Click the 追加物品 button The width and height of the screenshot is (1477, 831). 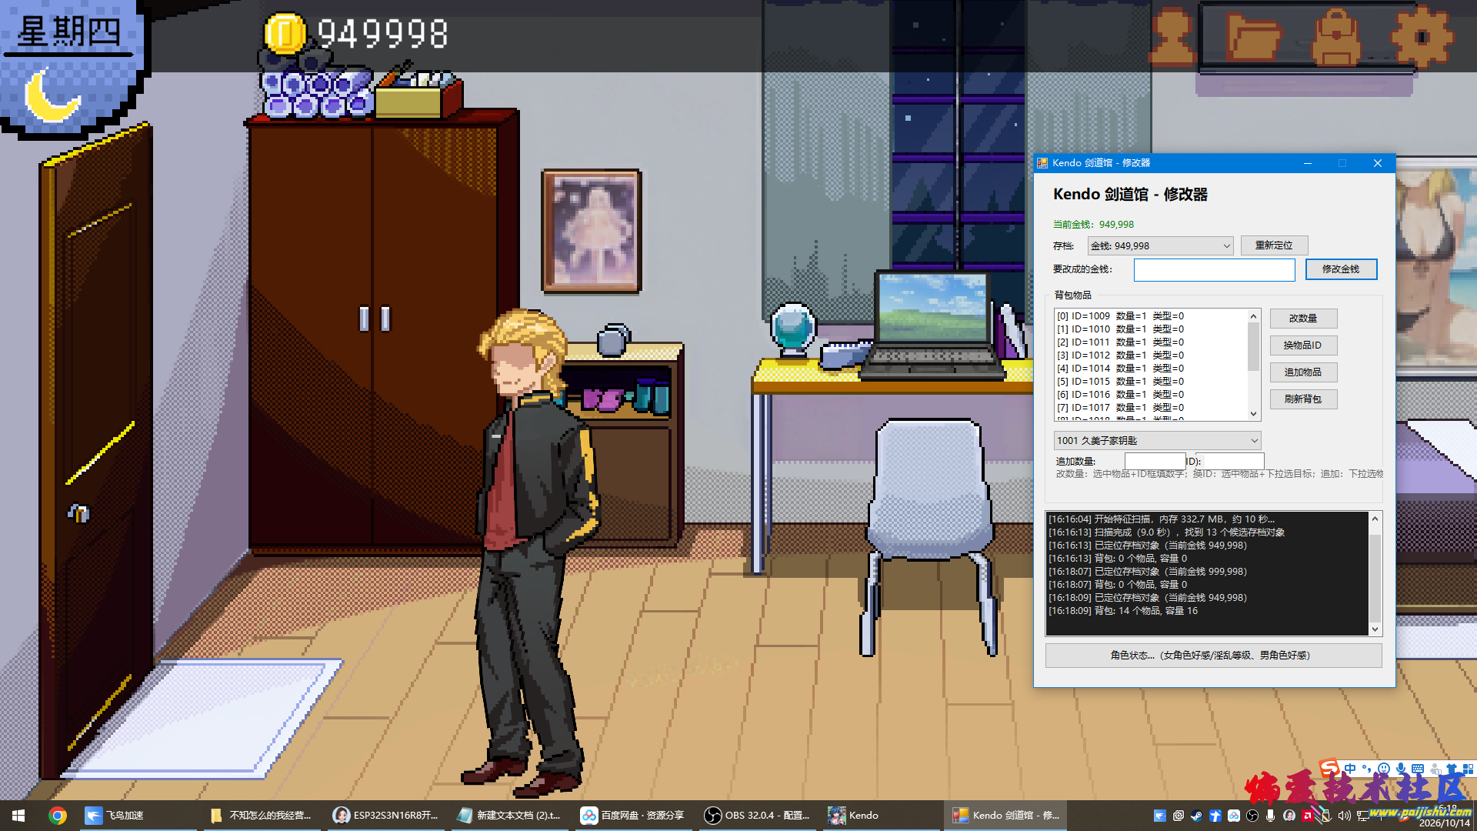(x=1303, y=372)
